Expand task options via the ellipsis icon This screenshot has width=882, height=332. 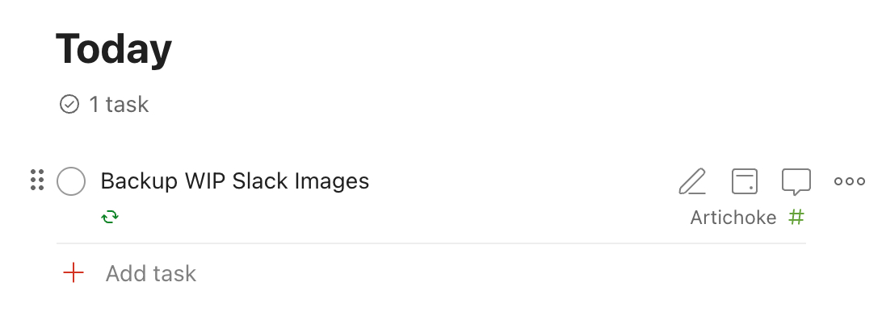click(x=850, y=181)
